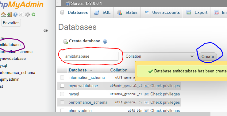Click Check privileges icon for performance_schema
Image resolution: width=227 pixels, height=116 pixels.
147,102
